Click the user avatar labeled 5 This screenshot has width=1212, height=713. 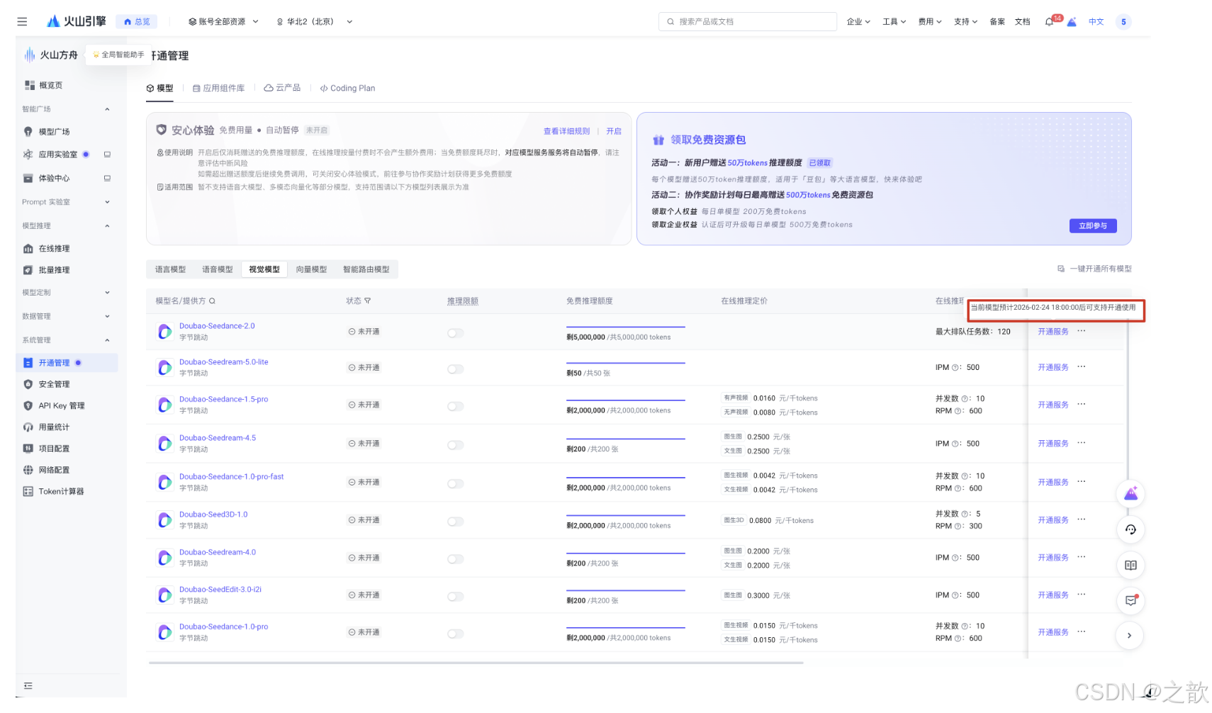point(1123,22)
